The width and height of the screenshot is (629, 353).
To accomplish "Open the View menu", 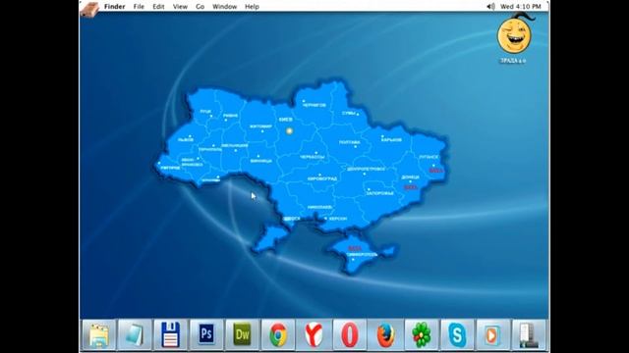I will click(180, 7).
